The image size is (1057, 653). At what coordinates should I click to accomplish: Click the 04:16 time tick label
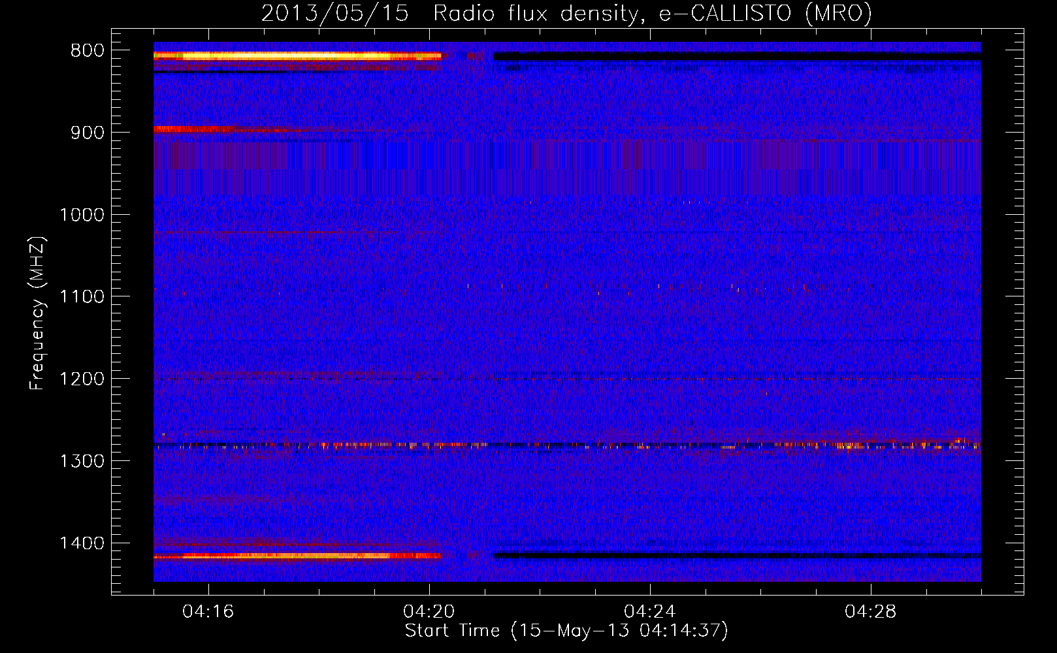(x=208, y=612)
